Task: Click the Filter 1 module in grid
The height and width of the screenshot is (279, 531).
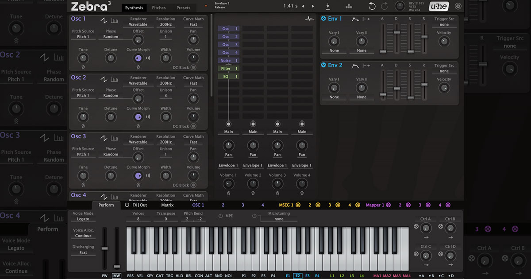Action: (228, 69)
